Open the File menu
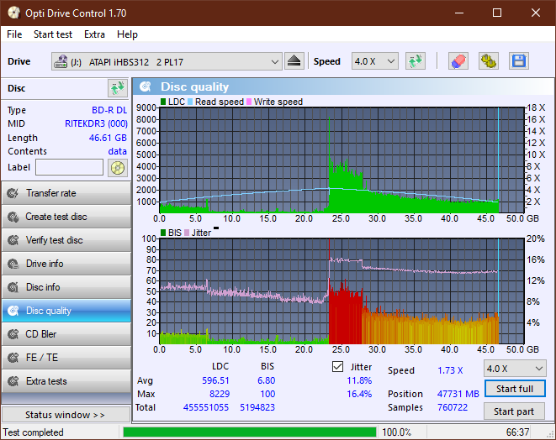556x440 pixels. pos(14,34)
